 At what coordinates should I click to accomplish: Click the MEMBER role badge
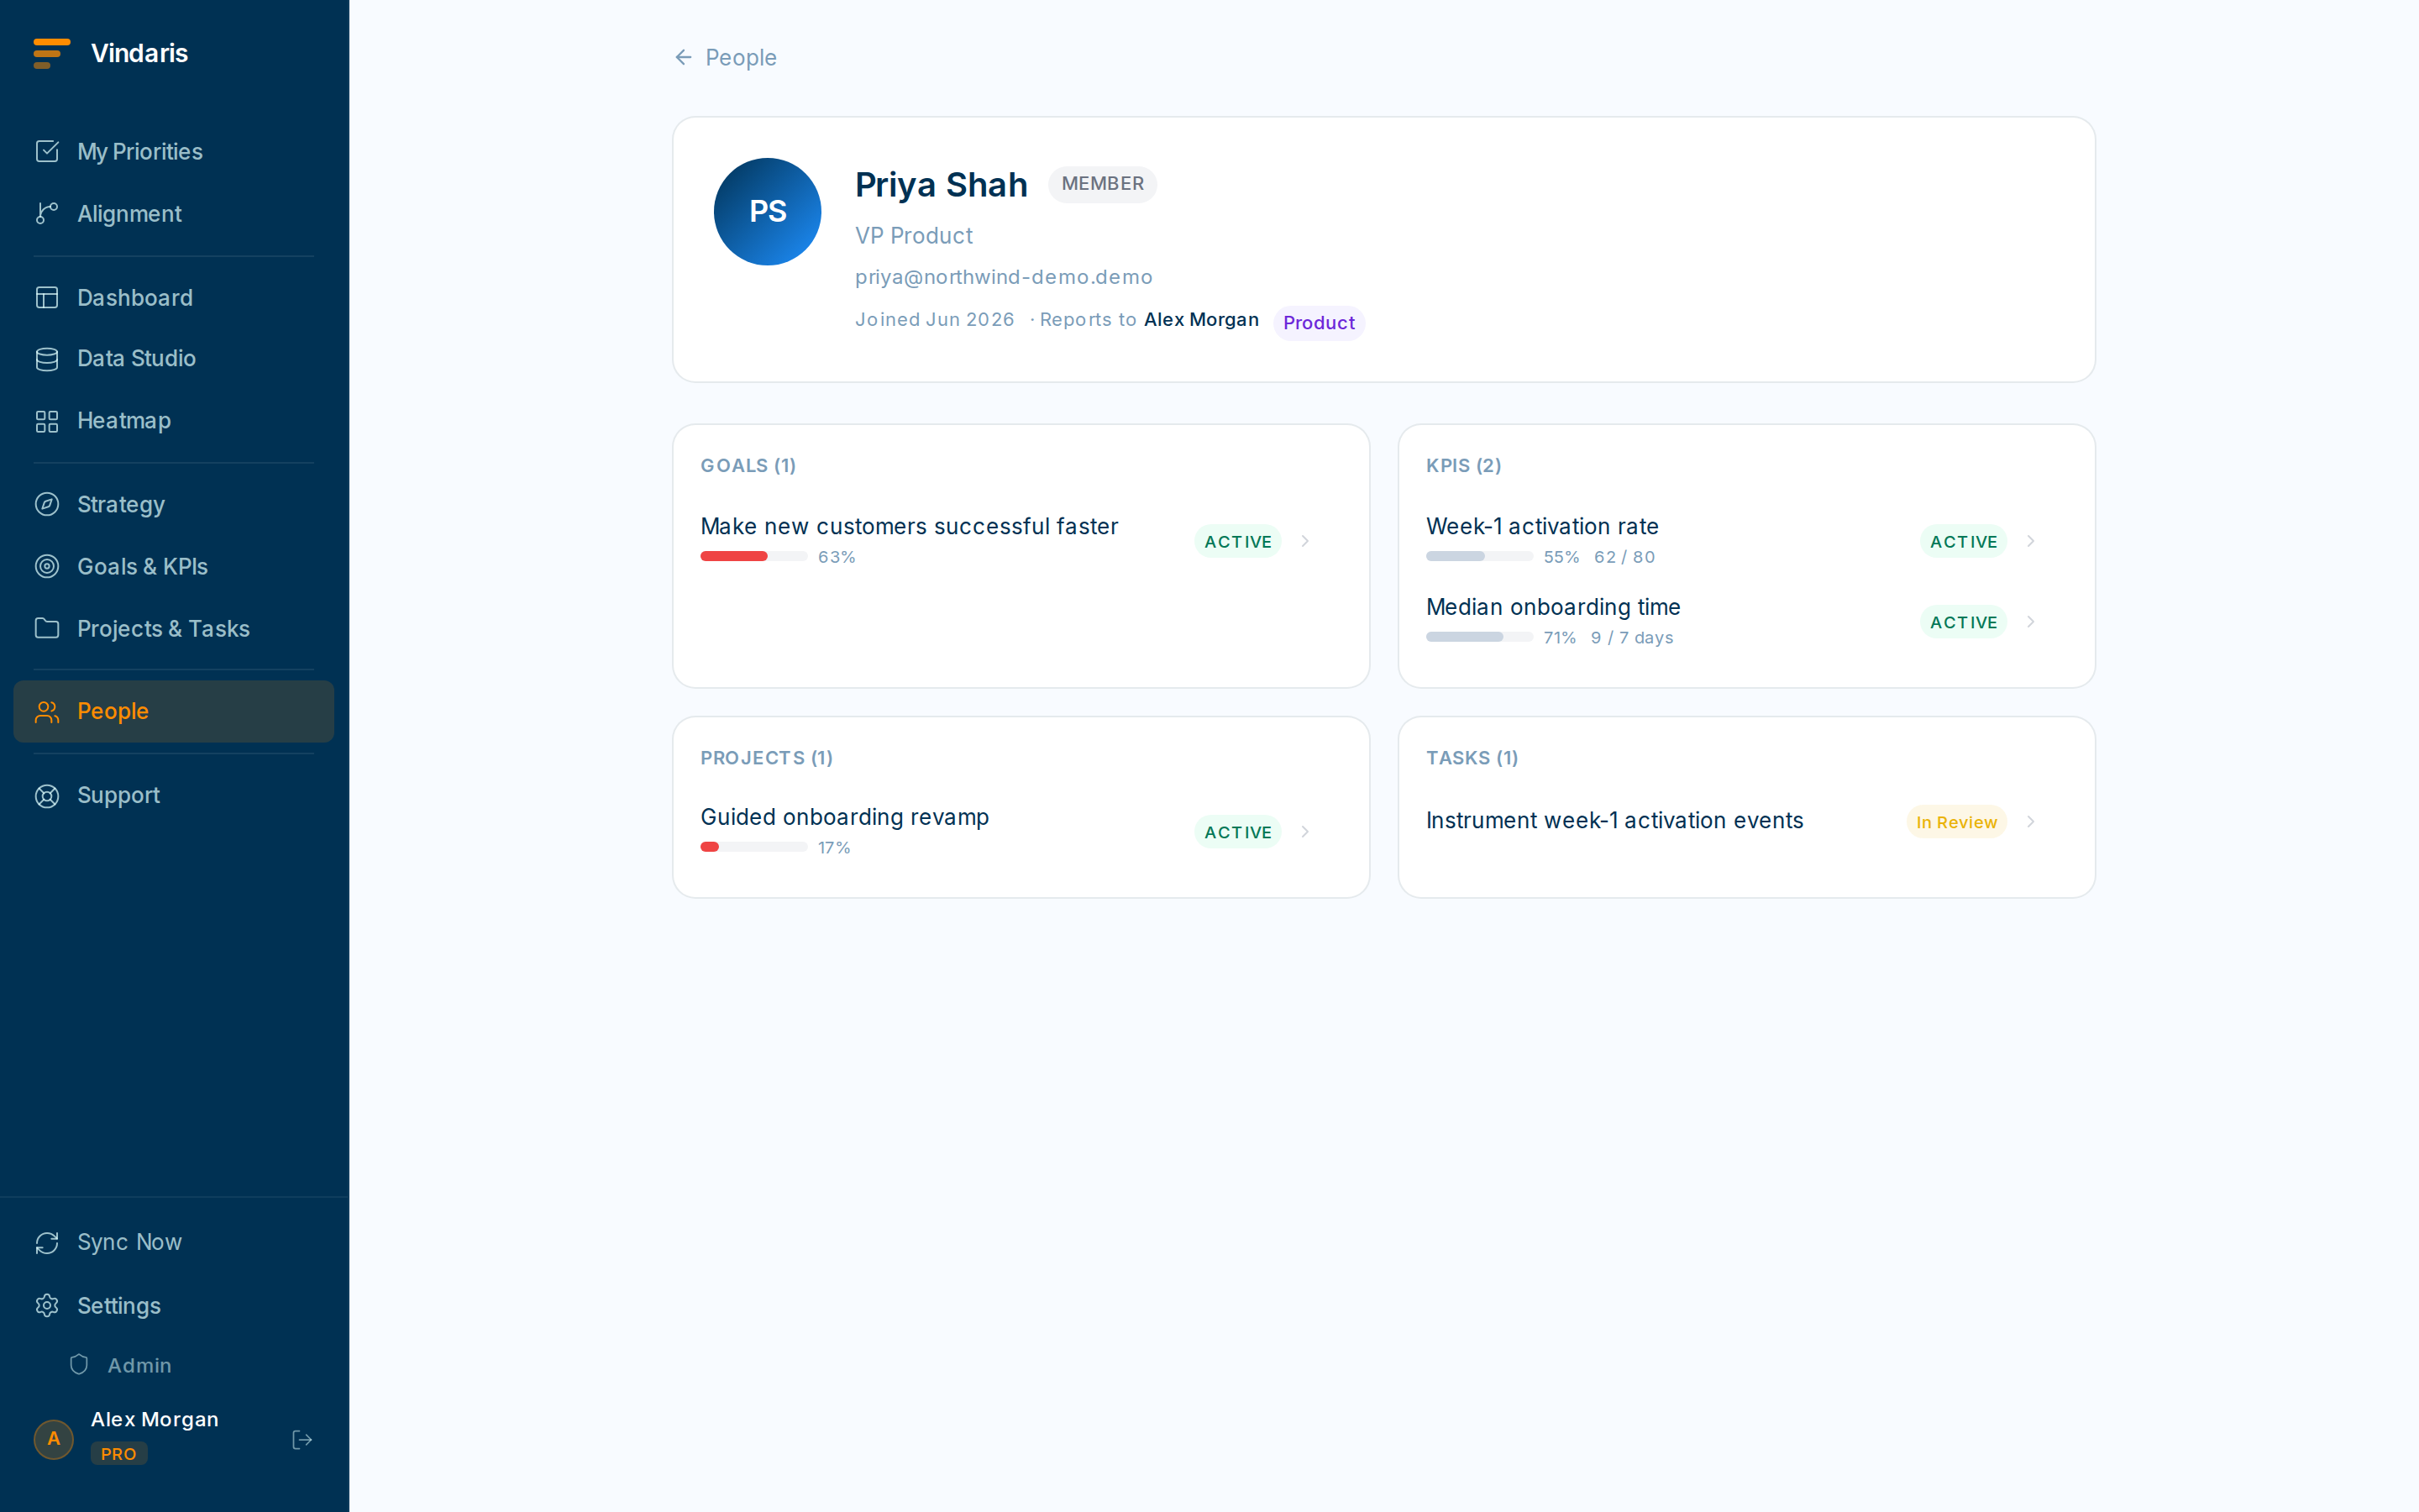coord(1103,184)
